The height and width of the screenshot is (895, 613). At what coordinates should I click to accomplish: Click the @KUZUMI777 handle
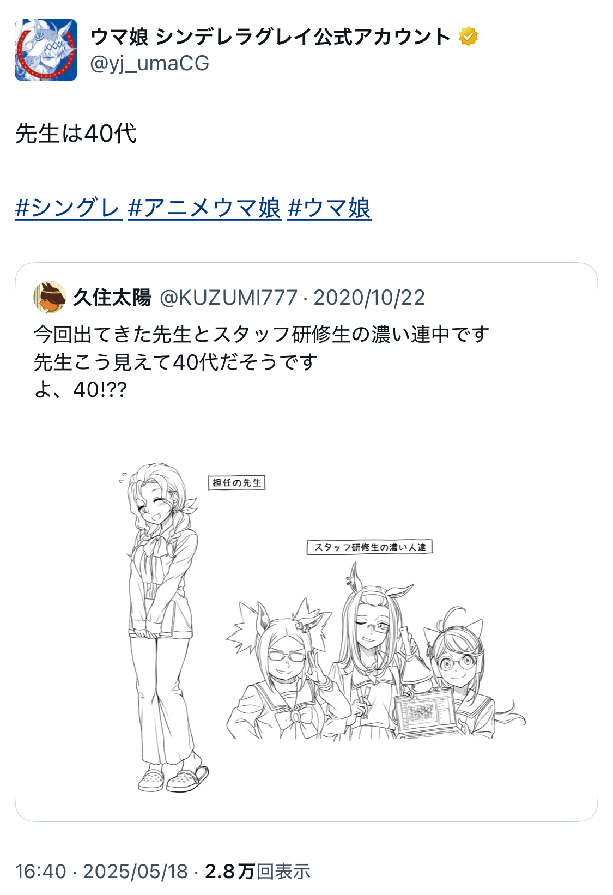(229, 298)
